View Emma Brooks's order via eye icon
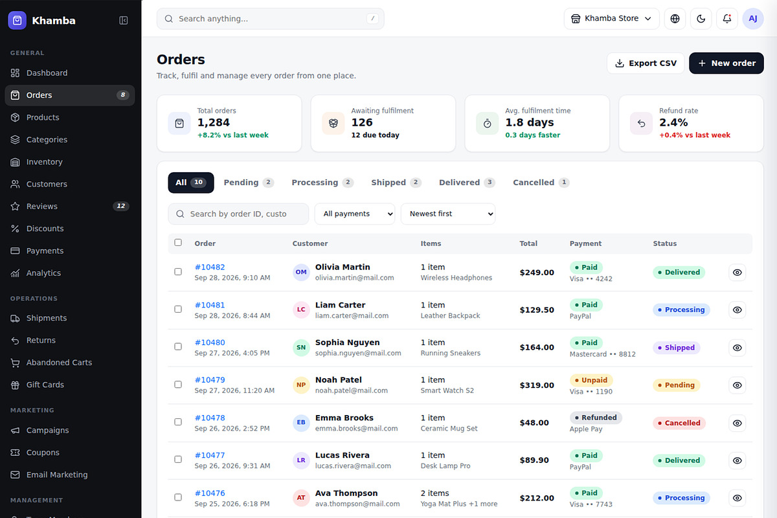 pos(737,423)
